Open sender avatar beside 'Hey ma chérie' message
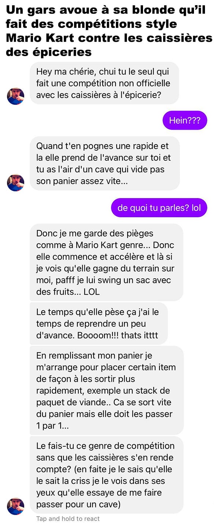 [15, 96]
